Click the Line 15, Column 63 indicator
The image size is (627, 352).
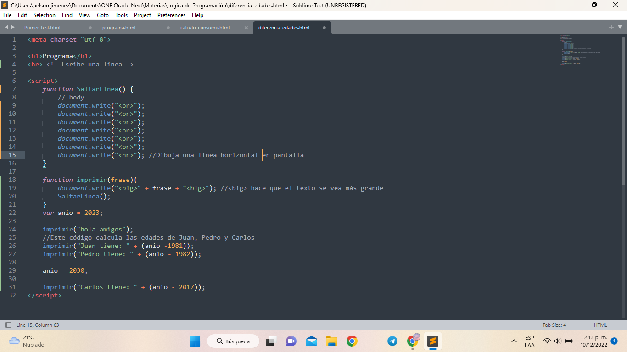pyautogui.click(x=38, y=325)
